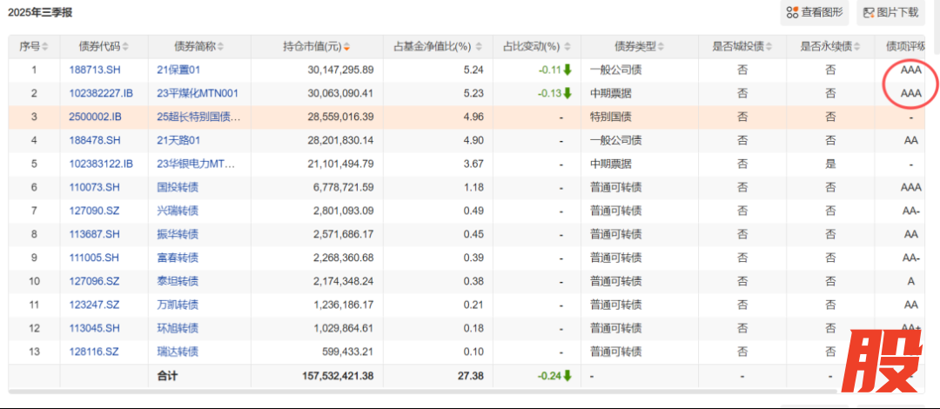The image size is (940, 409).
Task: Sort by 占比变动(%) column sort icon
Action: (x=568, y=47)
